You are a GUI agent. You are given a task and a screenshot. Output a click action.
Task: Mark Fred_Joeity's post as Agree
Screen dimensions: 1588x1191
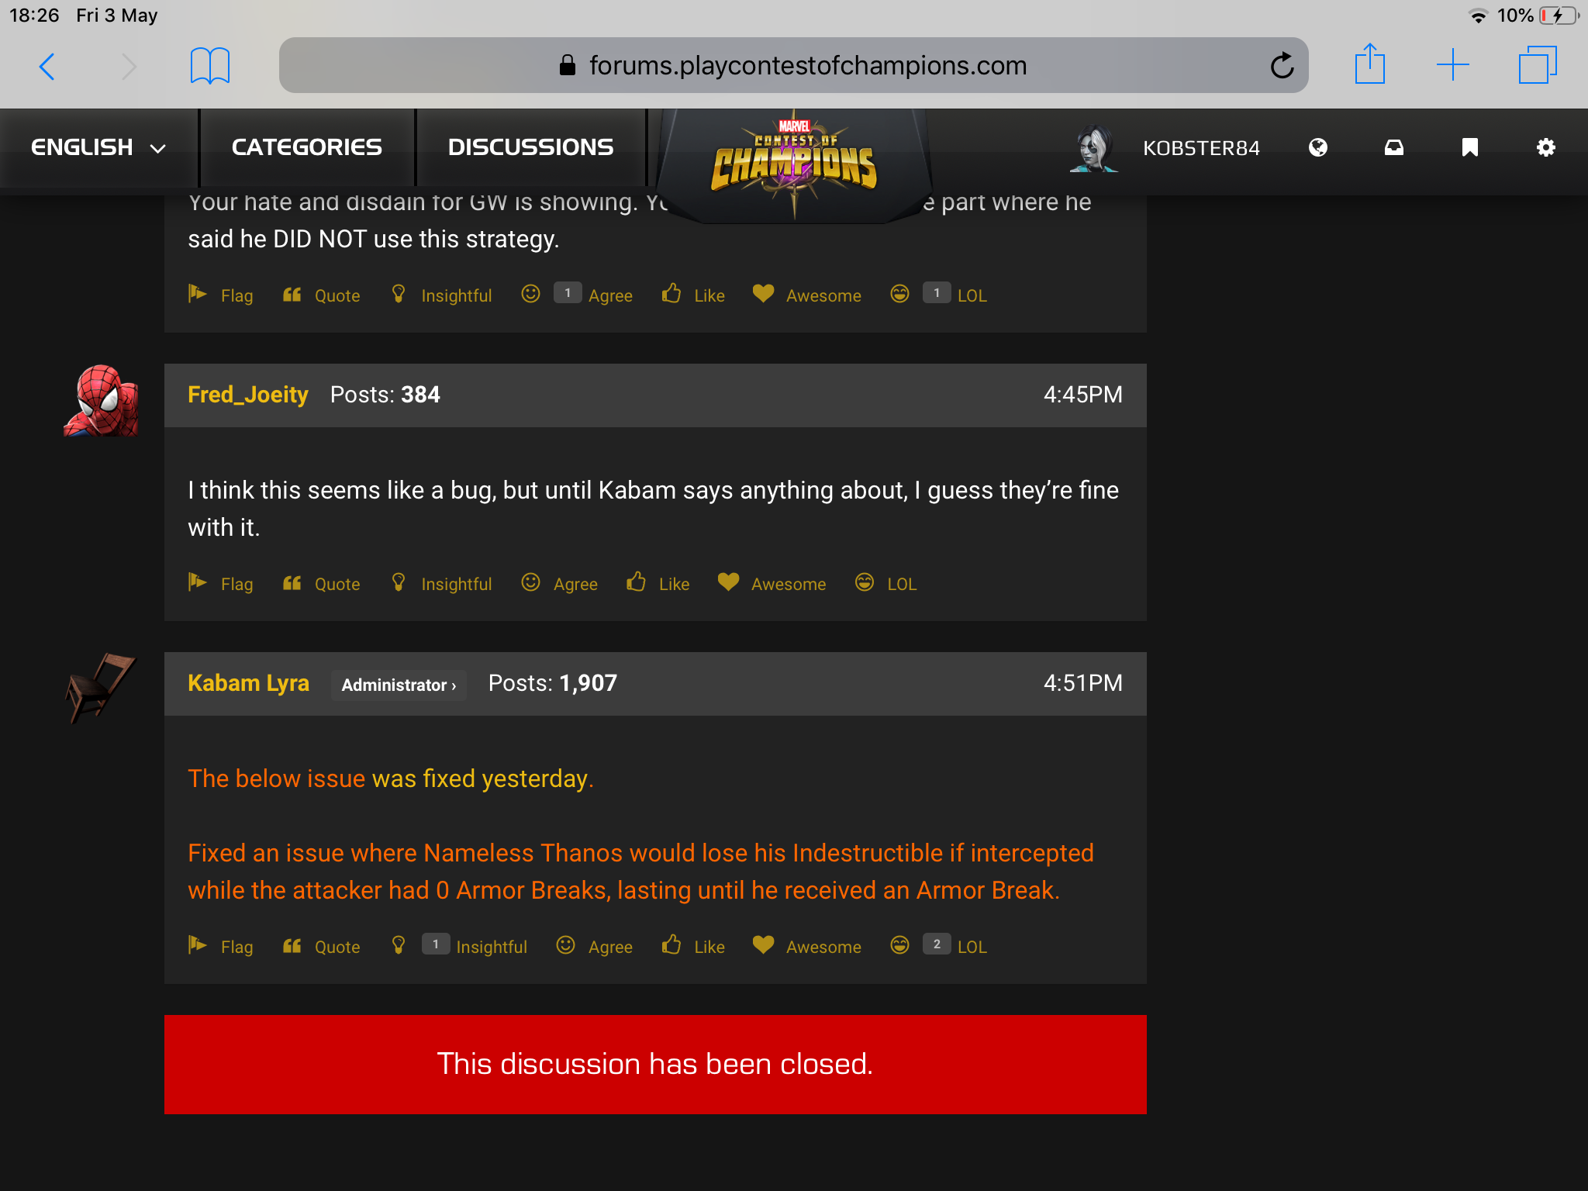click(559, 583)
